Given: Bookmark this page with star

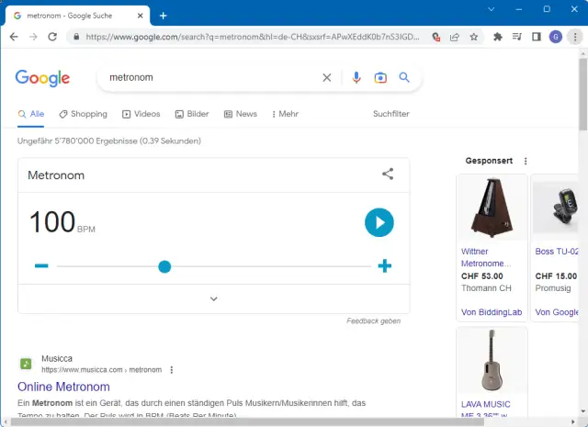Looking at the screenshot, I should pos(474,37).
